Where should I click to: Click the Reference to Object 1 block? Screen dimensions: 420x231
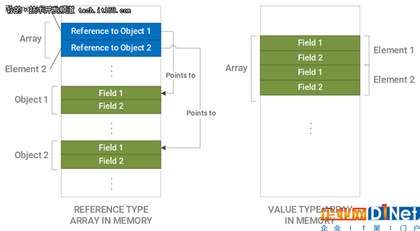click(111, 31)
